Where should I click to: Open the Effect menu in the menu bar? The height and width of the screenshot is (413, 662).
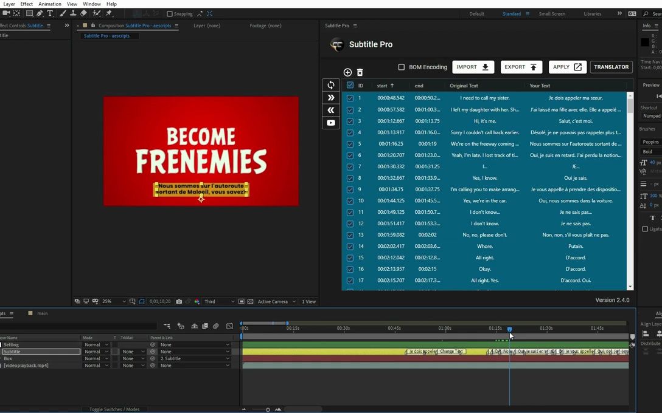(26, 4)
